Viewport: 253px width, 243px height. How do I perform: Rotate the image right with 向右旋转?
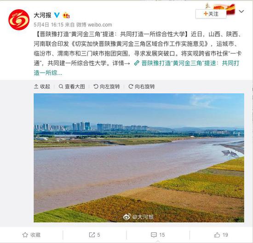pyautogui.click(x=142, y=87)
